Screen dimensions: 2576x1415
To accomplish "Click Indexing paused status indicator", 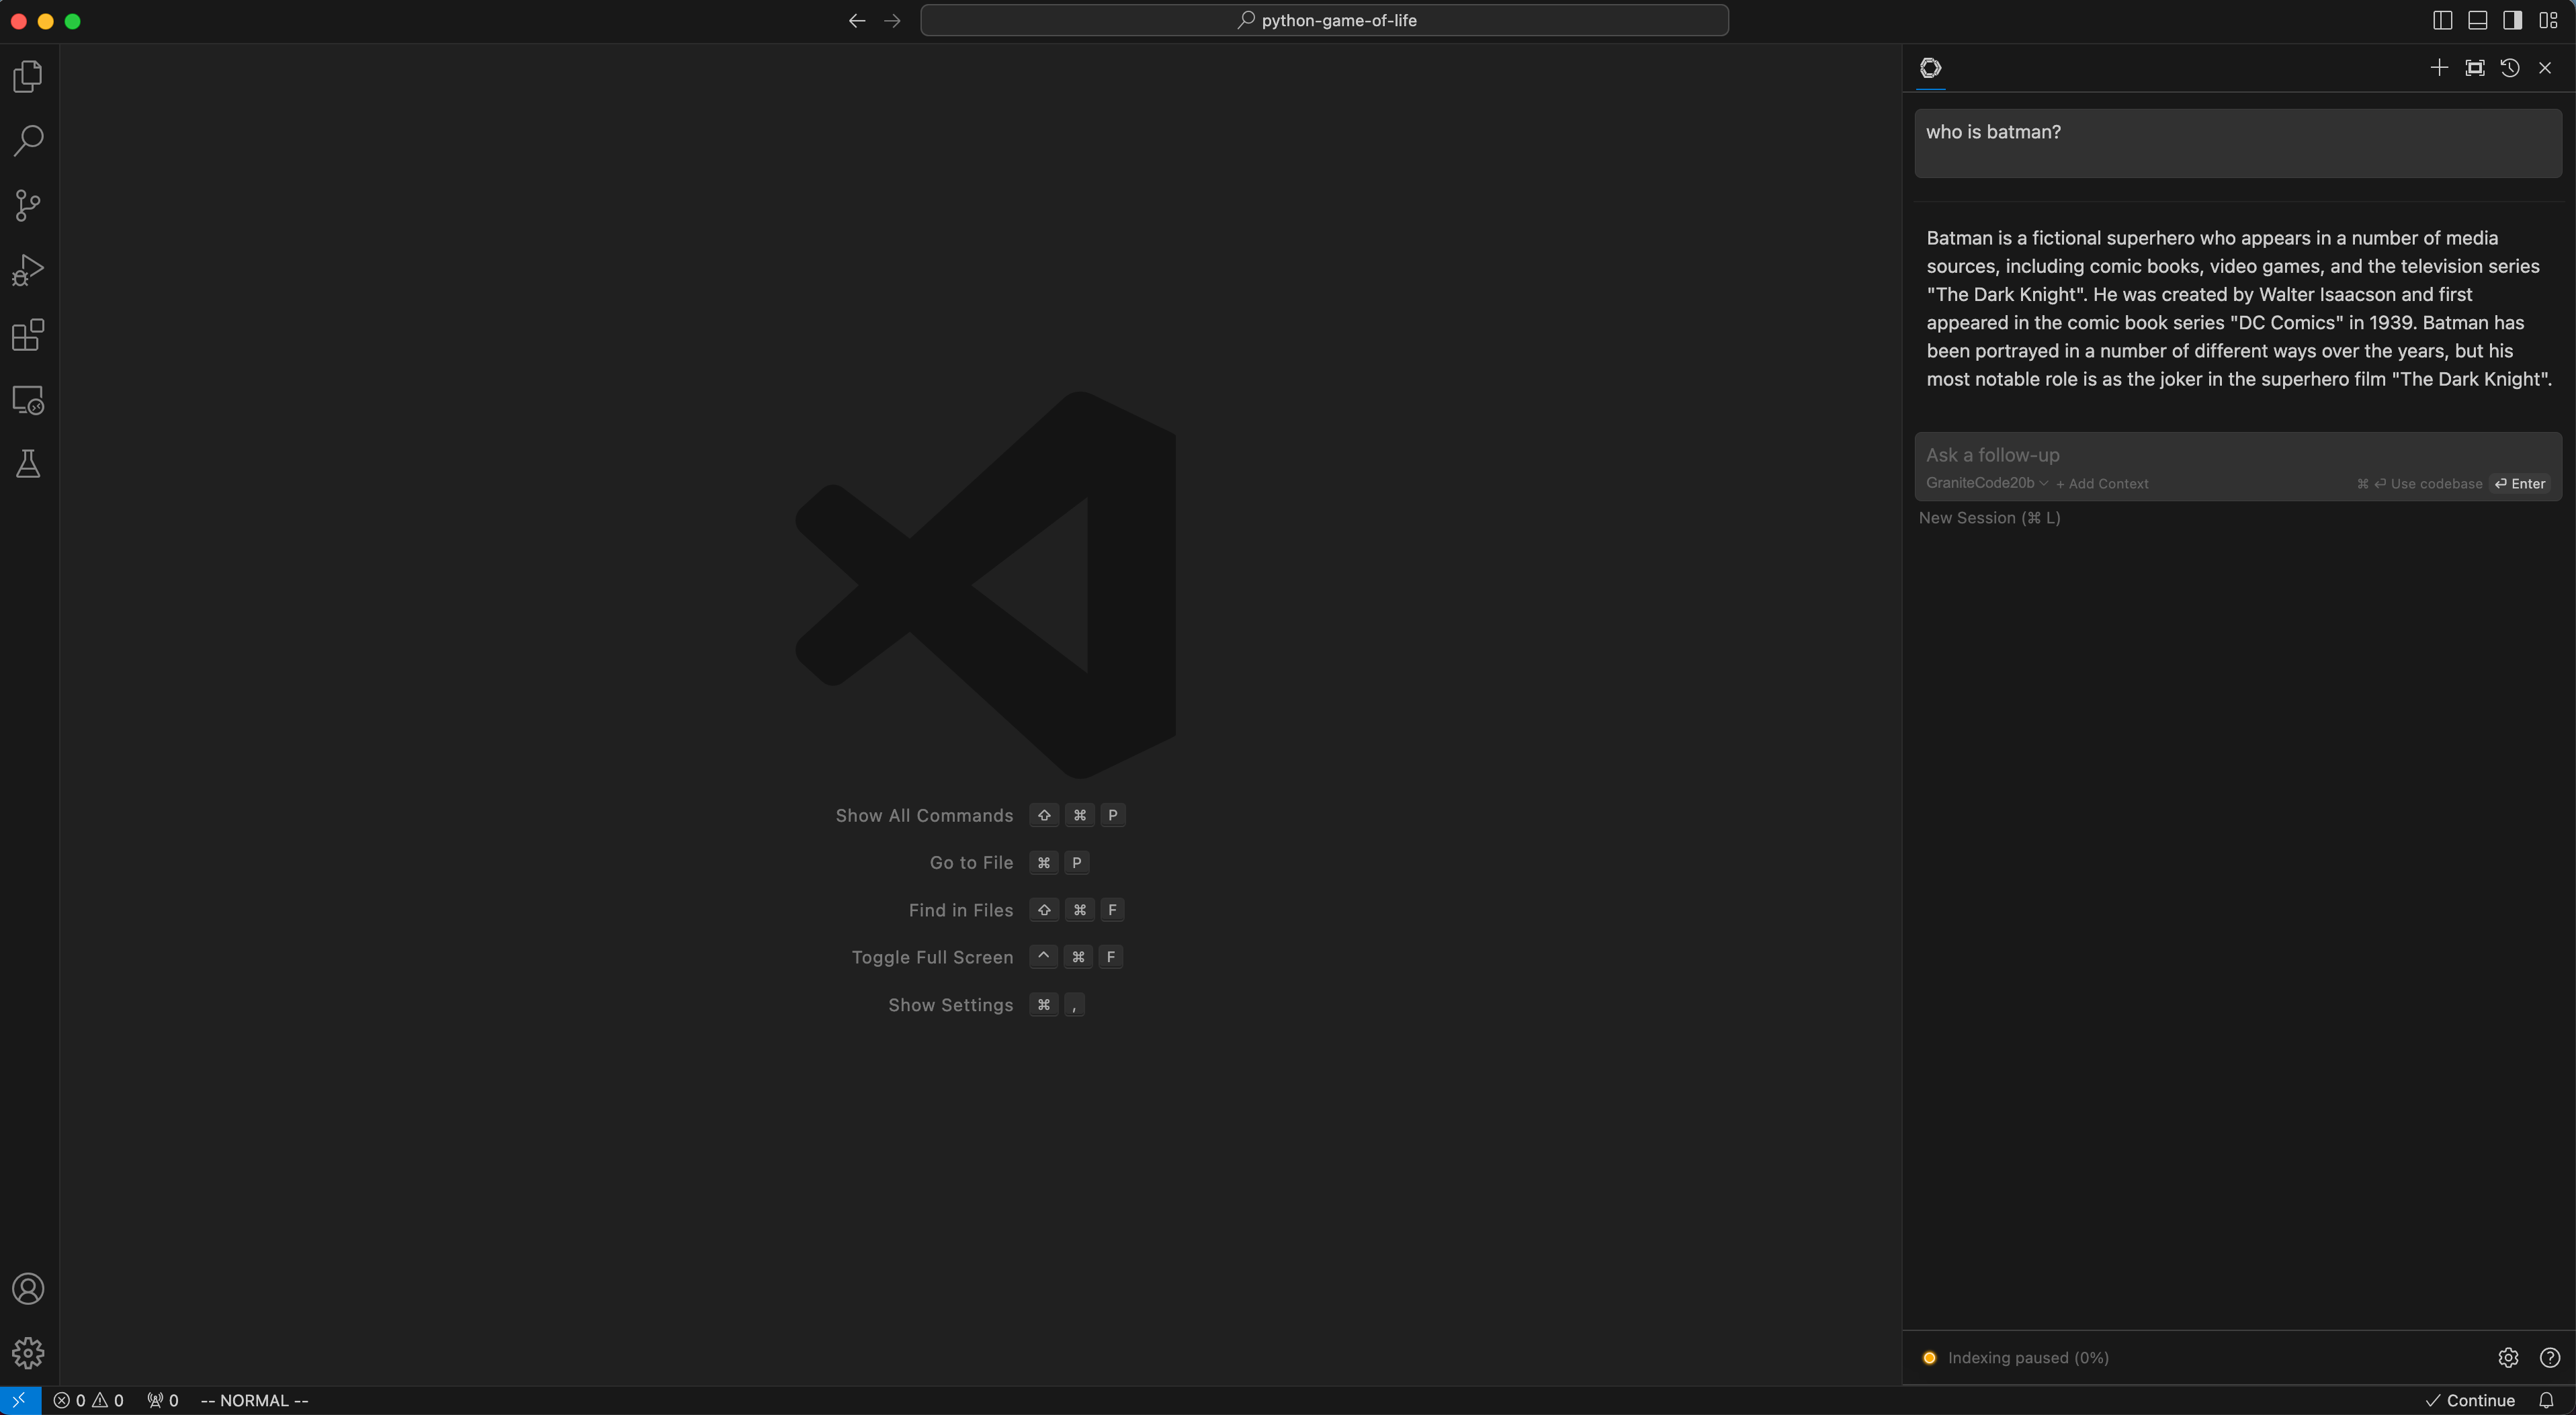I will (2016, 1357).
